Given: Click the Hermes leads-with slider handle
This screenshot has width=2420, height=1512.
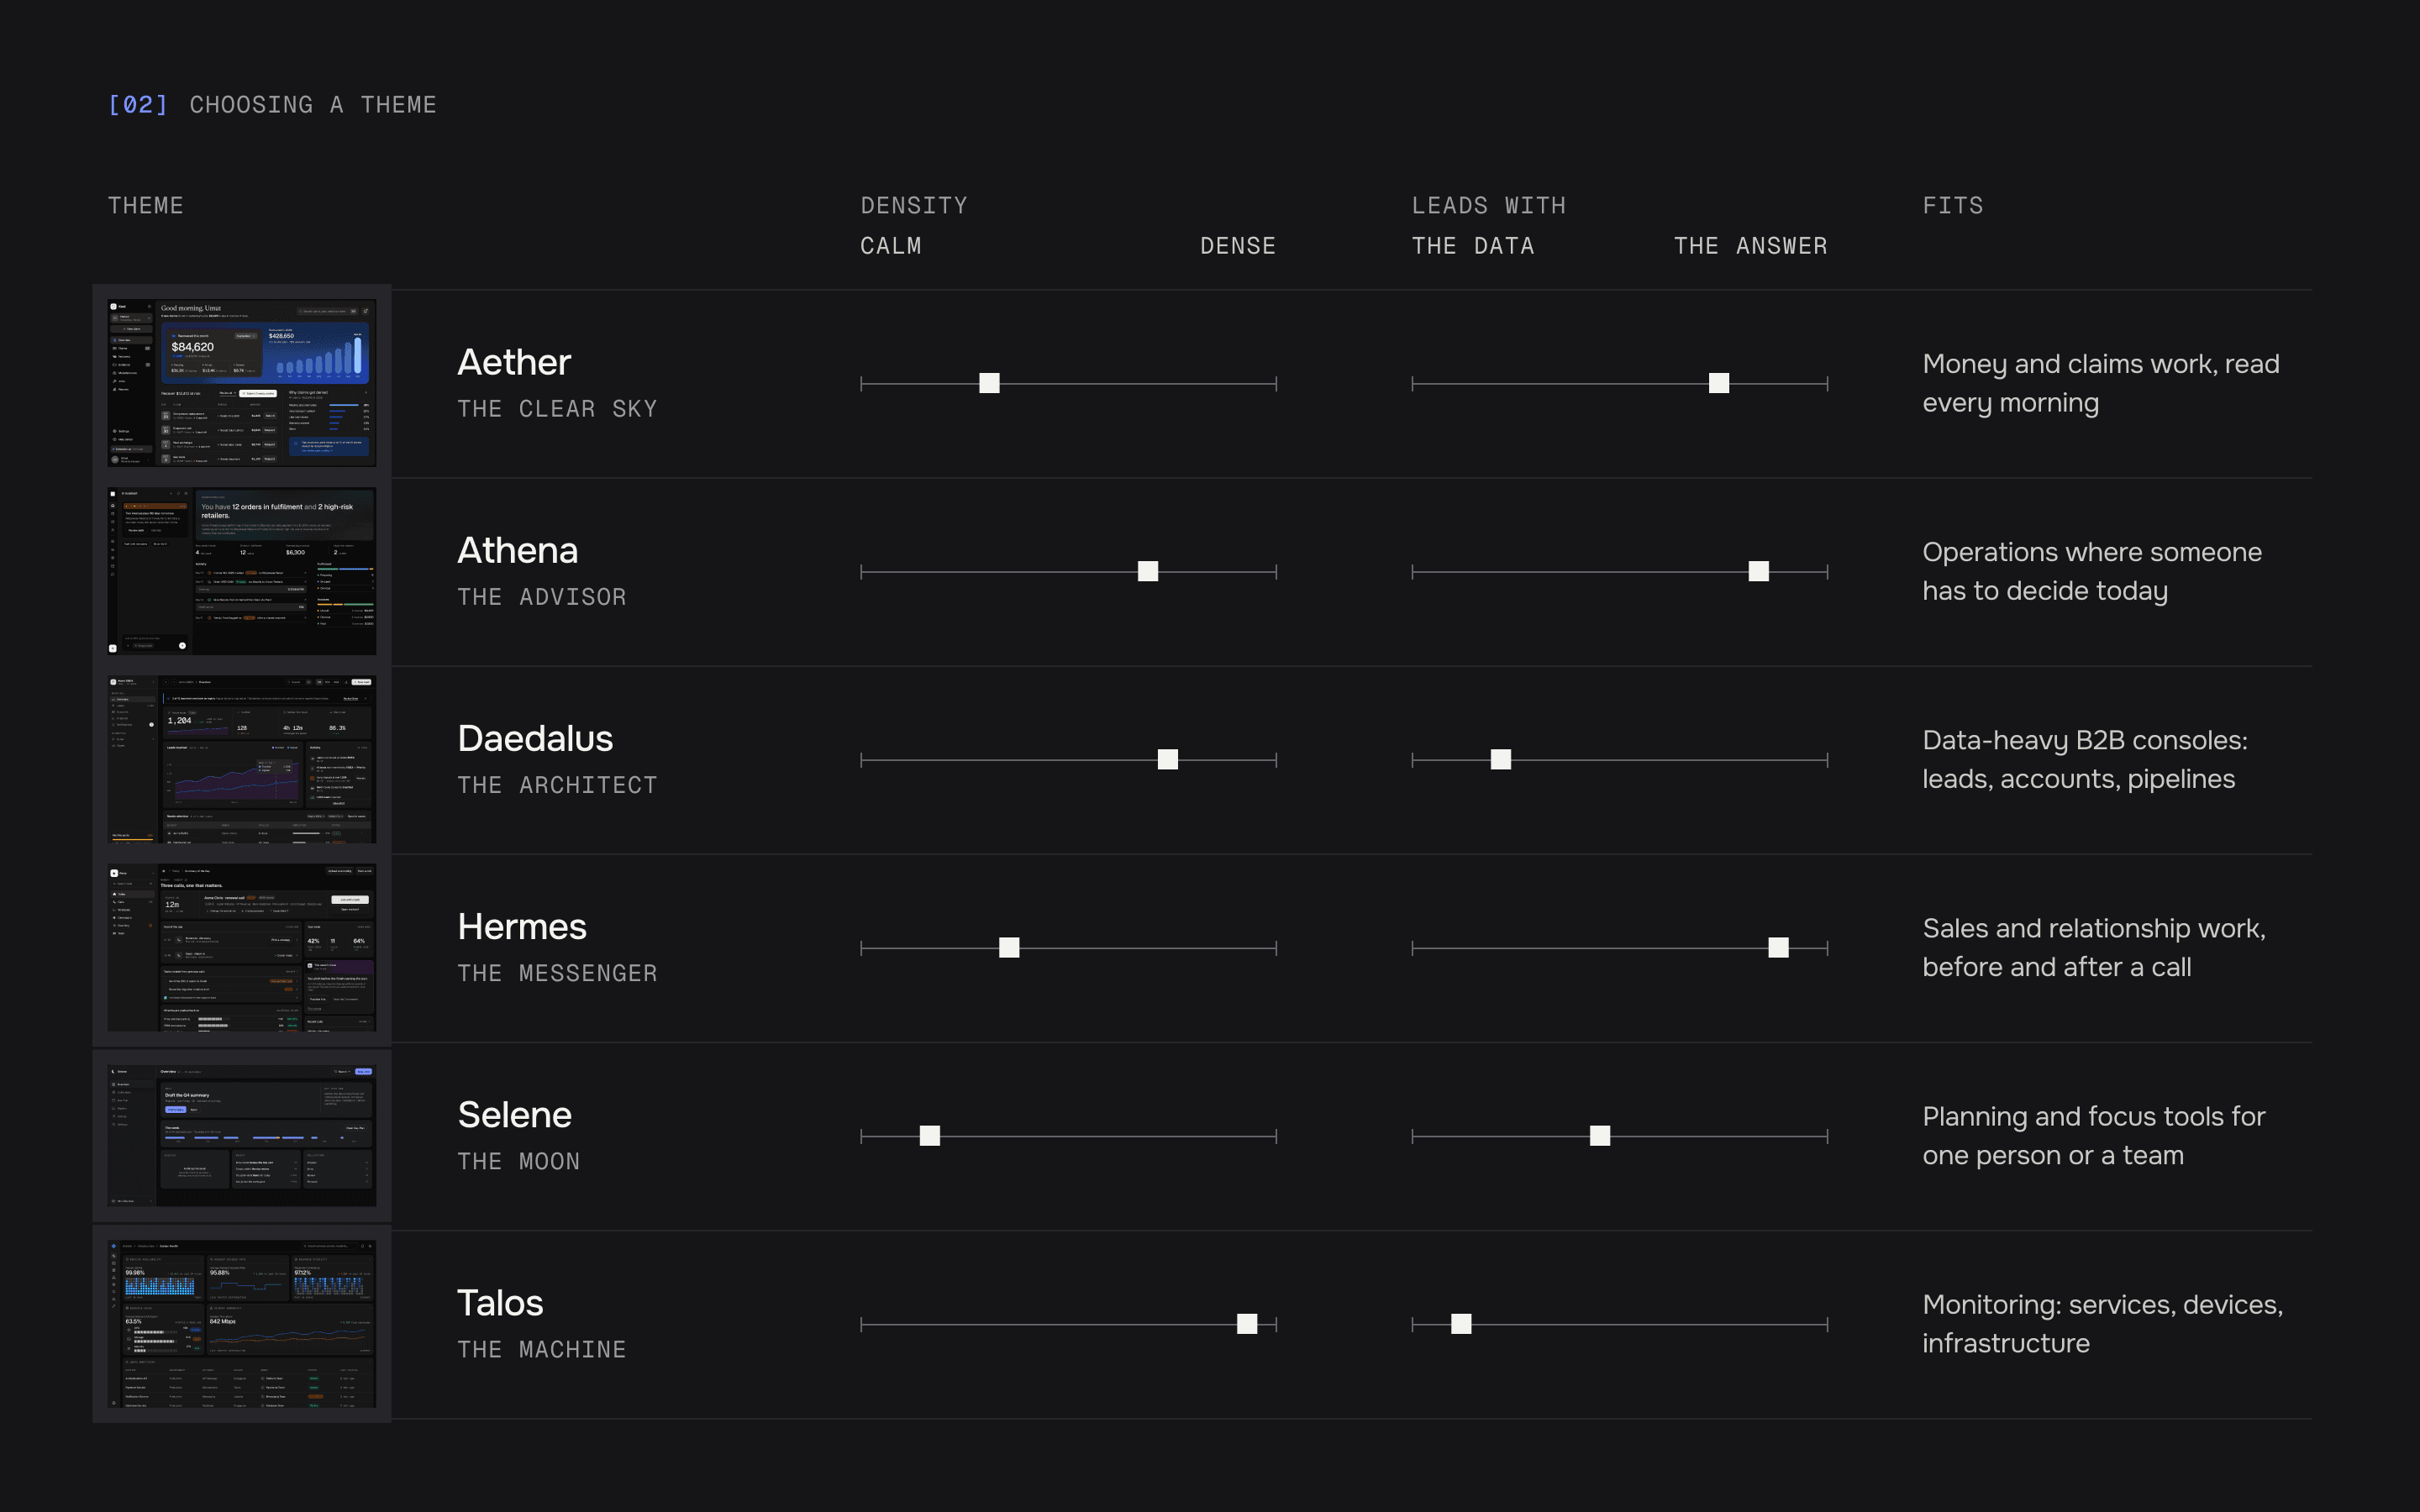Looking at the screenshot, I should click(1778, 947).
